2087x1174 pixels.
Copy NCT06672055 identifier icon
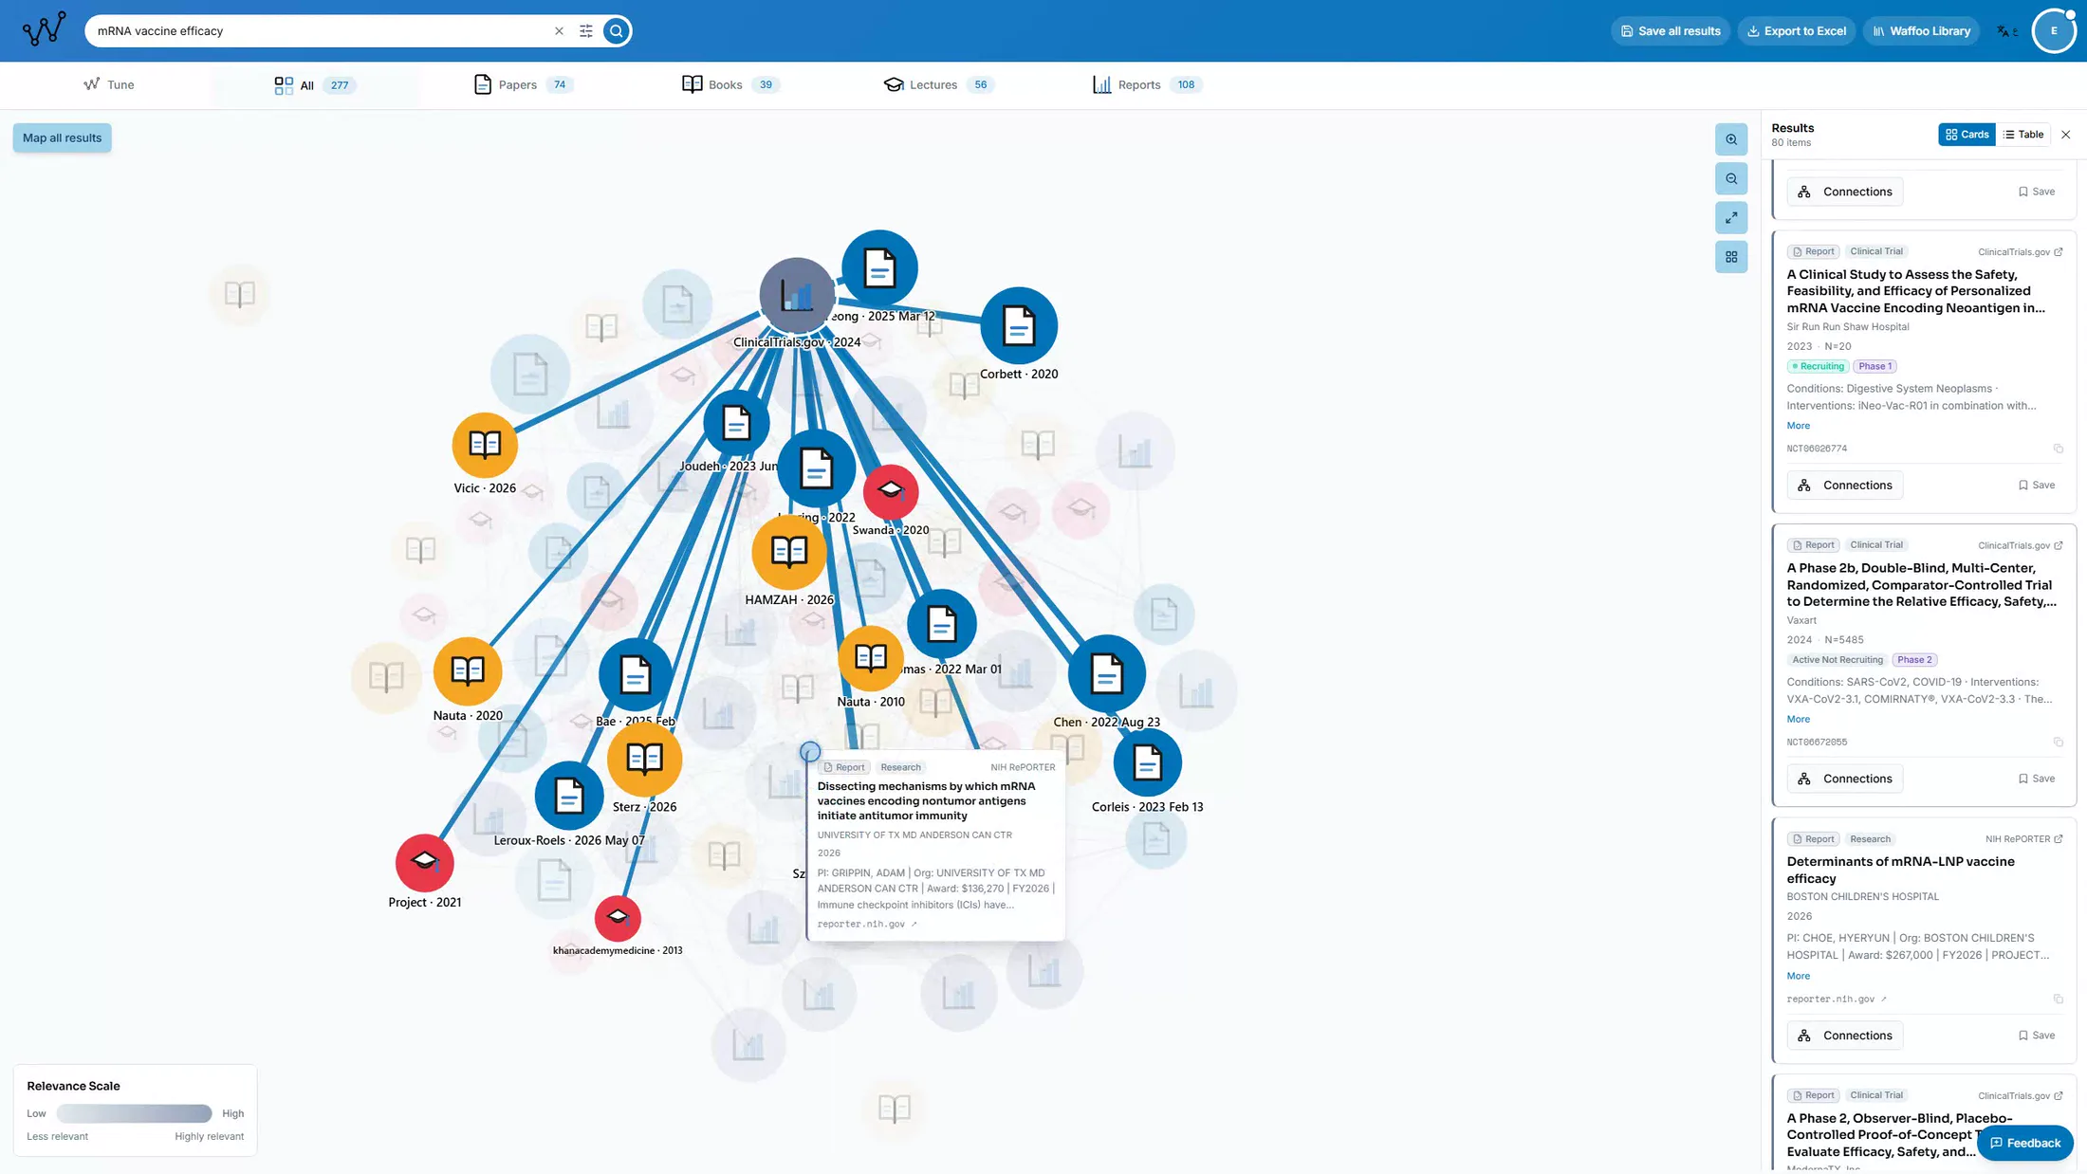tap(2058, 743)
